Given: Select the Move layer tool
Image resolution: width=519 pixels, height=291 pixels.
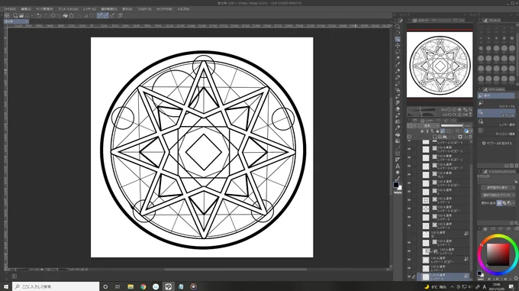Looking at the screenshot, I should pyautogui.click(x=398, y=45).
